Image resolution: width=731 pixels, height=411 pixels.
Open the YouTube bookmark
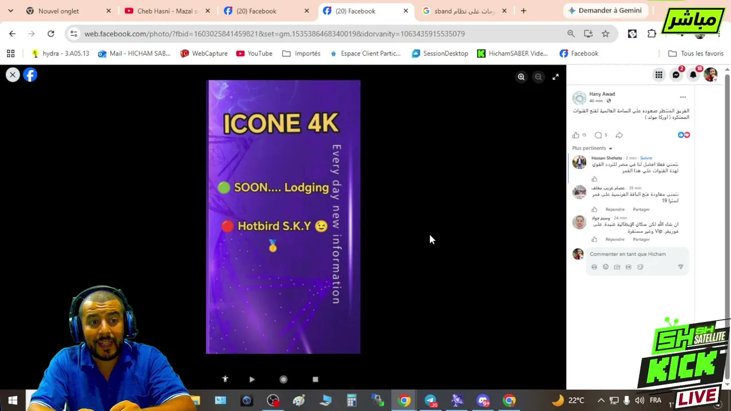pos(254,54)
